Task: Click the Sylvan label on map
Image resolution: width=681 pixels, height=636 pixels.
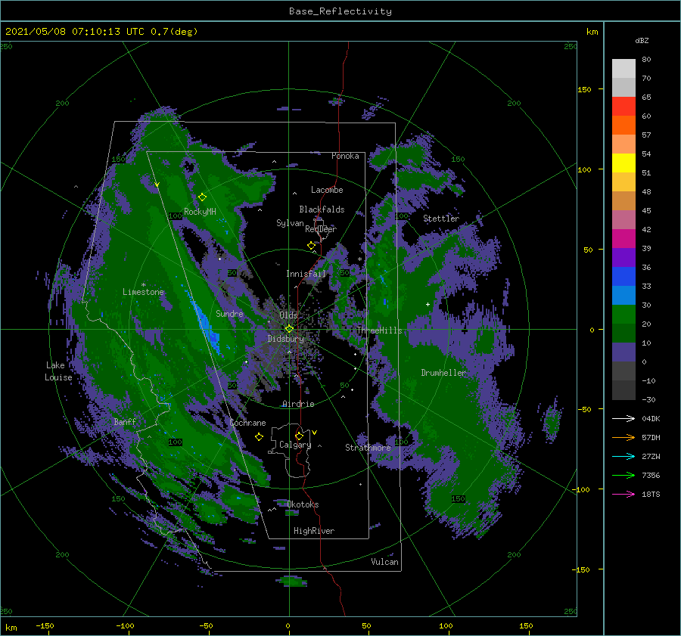Action: point(290,223)
